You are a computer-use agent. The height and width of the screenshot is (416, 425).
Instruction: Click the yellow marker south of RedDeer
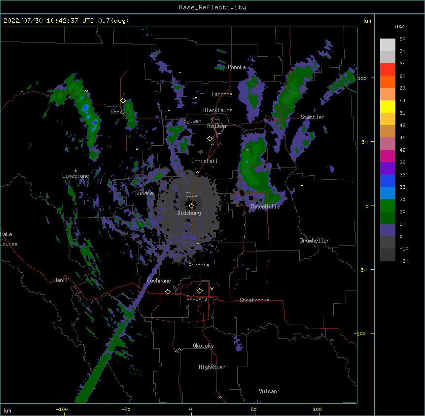point(210,139)
